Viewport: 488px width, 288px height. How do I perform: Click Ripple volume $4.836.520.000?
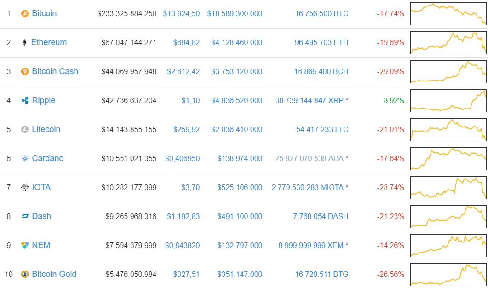pyautogui.click(x=236, y=100)
